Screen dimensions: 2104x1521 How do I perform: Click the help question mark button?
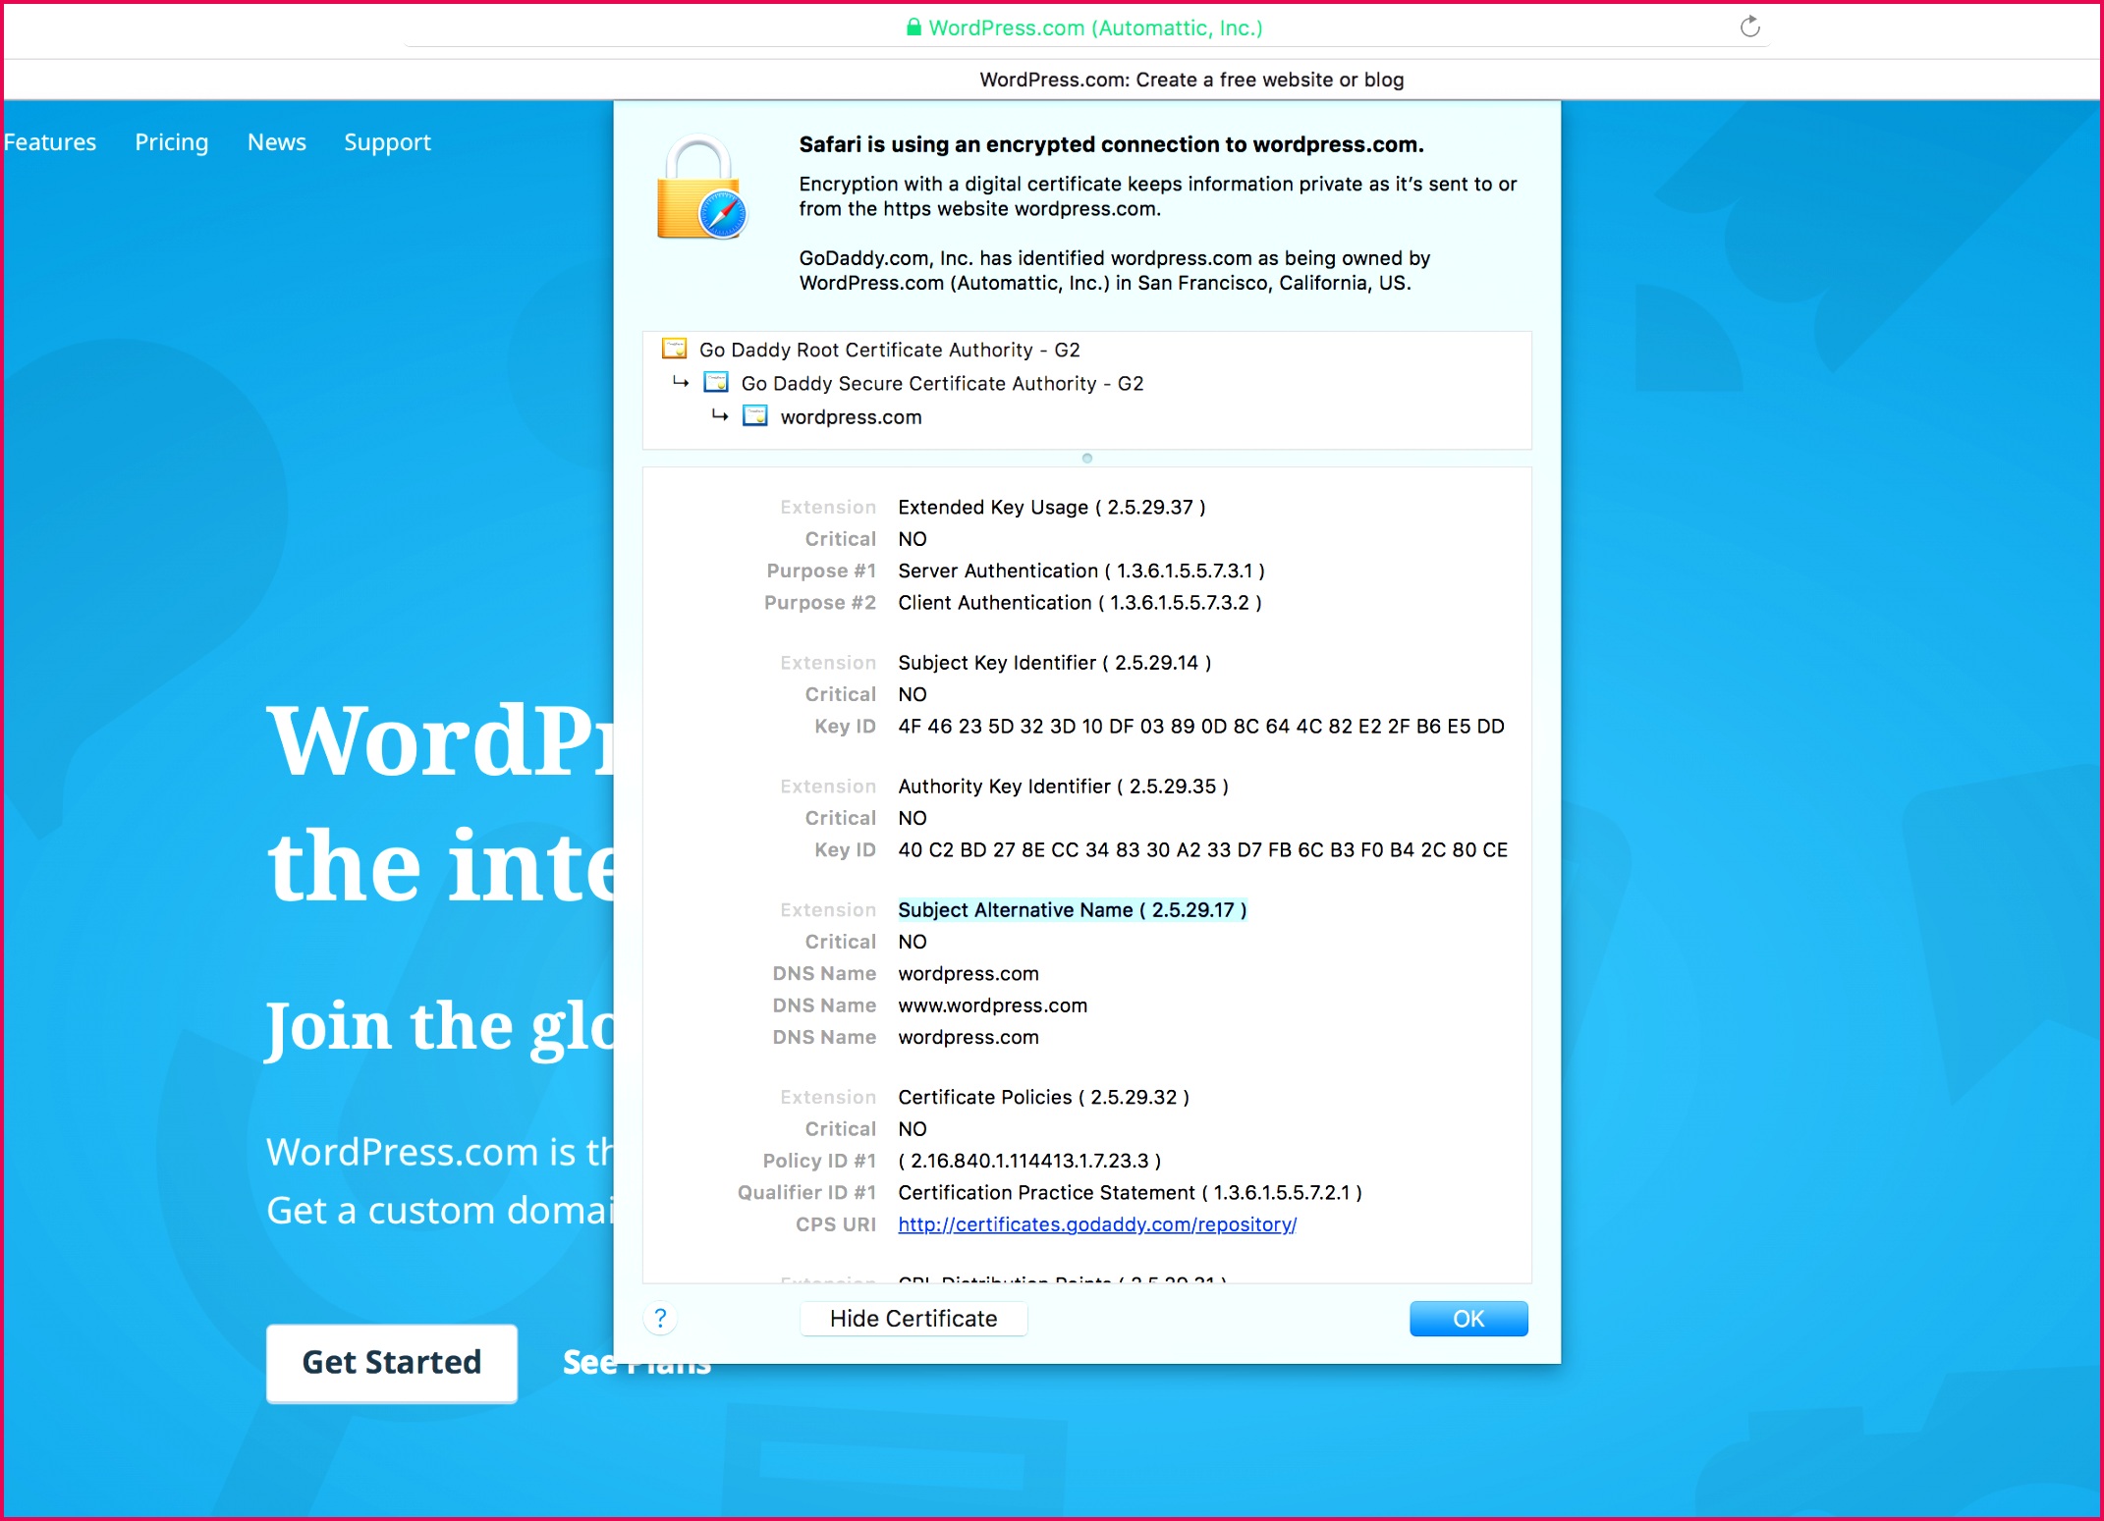tap(660, 1318)
